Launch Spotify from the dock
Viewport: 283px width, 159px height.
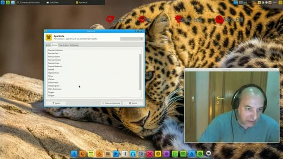point(183,154)
